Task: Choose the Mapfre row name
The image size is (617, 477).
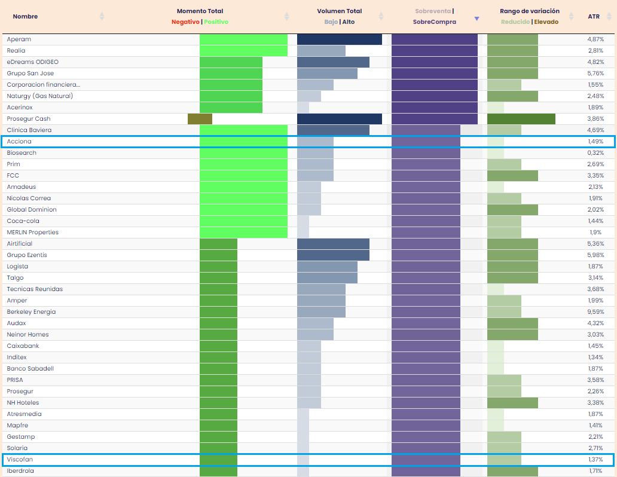Action: coord(17,426)
